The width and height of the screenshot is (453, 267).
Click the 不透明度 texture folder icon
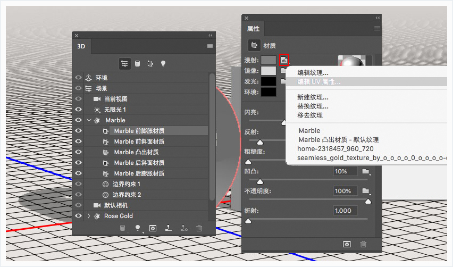tap(366, 191)
